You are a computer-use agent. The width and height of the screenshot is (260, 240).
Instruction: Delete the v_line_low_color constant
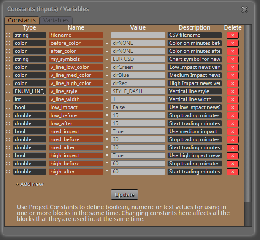233,67
